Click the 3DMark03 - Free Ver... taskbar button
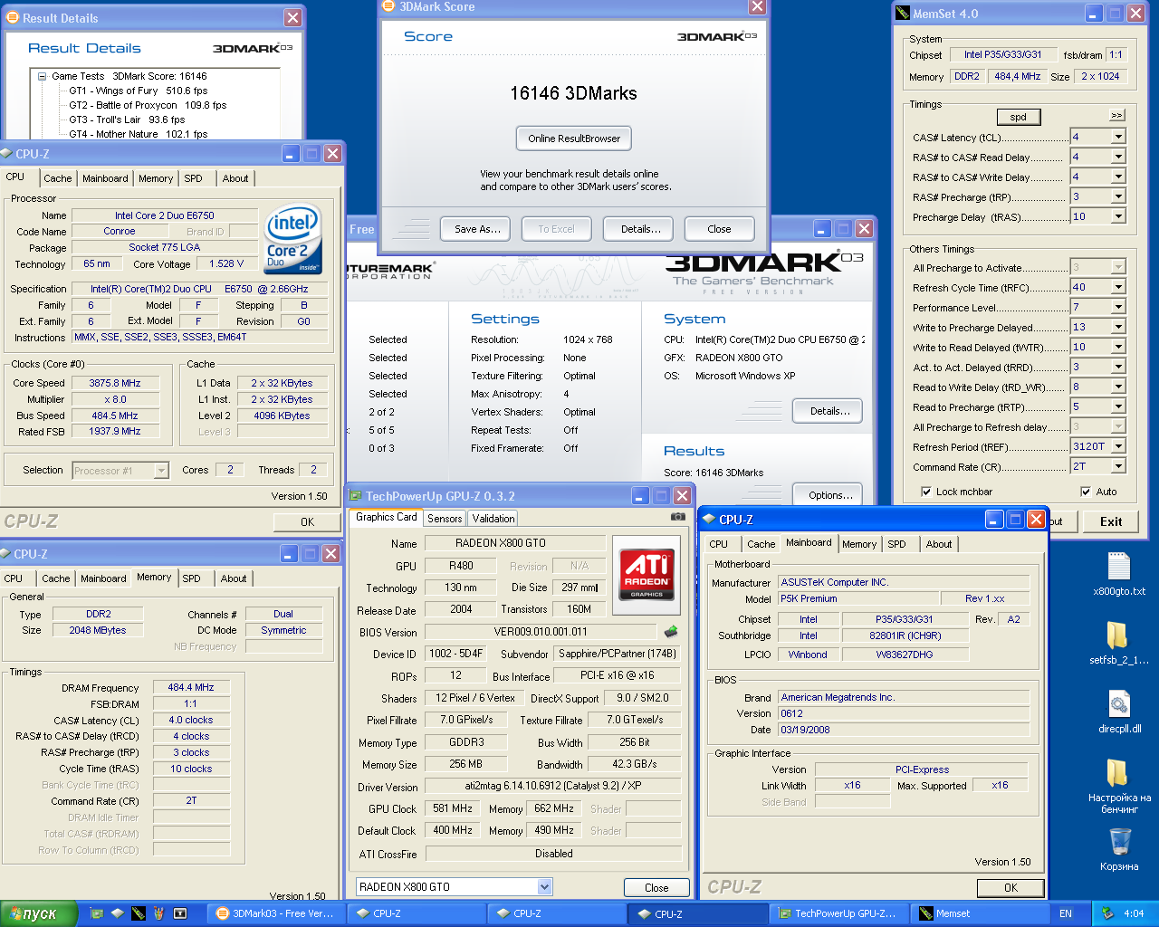Viewport: 1159px width, 927px height. pyautogui.click(x=275, y=913)
